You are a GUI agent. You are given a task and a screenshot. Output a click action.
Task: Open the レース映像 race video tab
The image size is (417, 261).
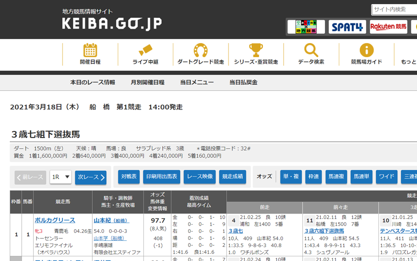click(x=200, y=177)
